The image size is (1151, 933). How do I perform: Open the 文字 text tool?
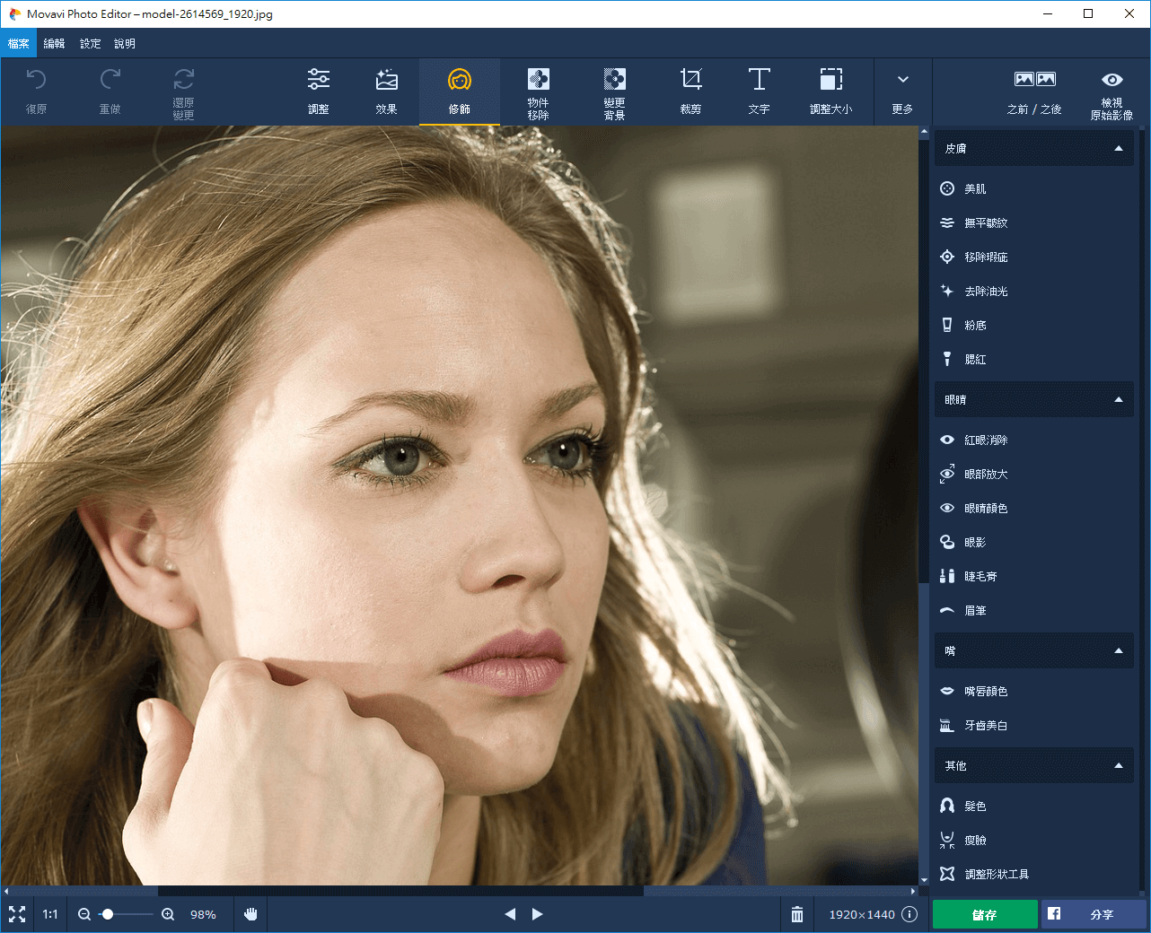click(759, 92)
